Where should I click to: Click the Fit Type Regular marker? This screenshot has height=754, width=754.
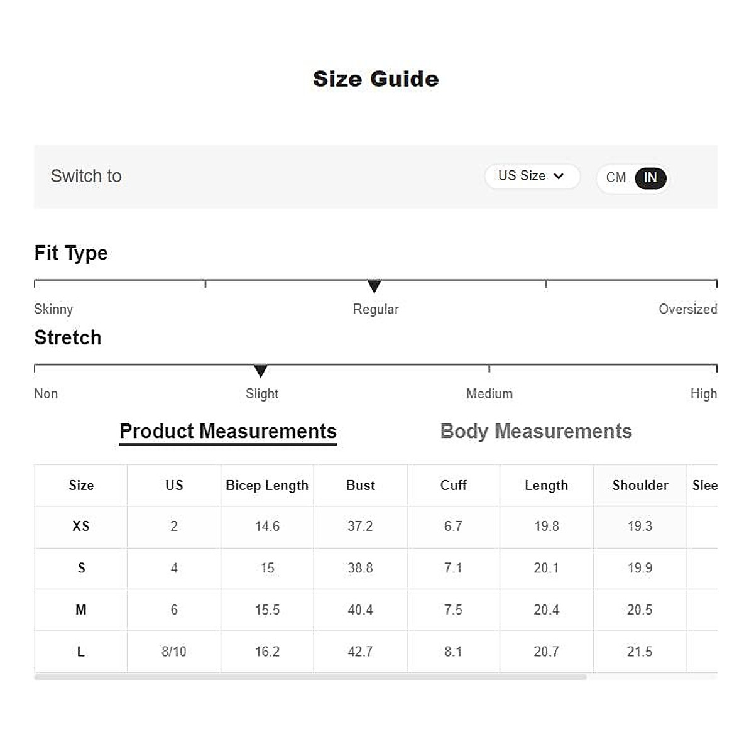(x=374, y=287)
